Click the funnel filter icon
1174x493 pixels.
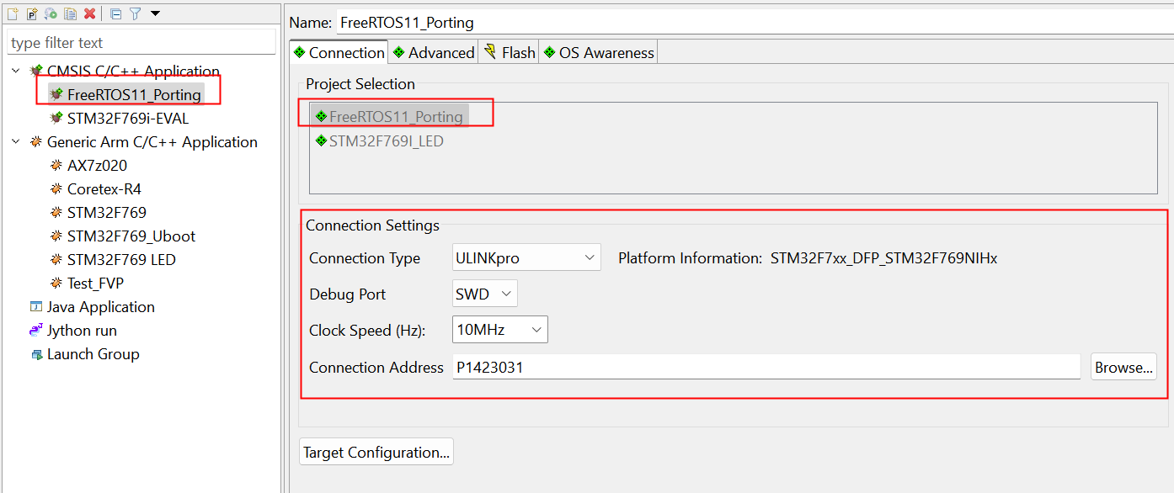tap(135, 13)
